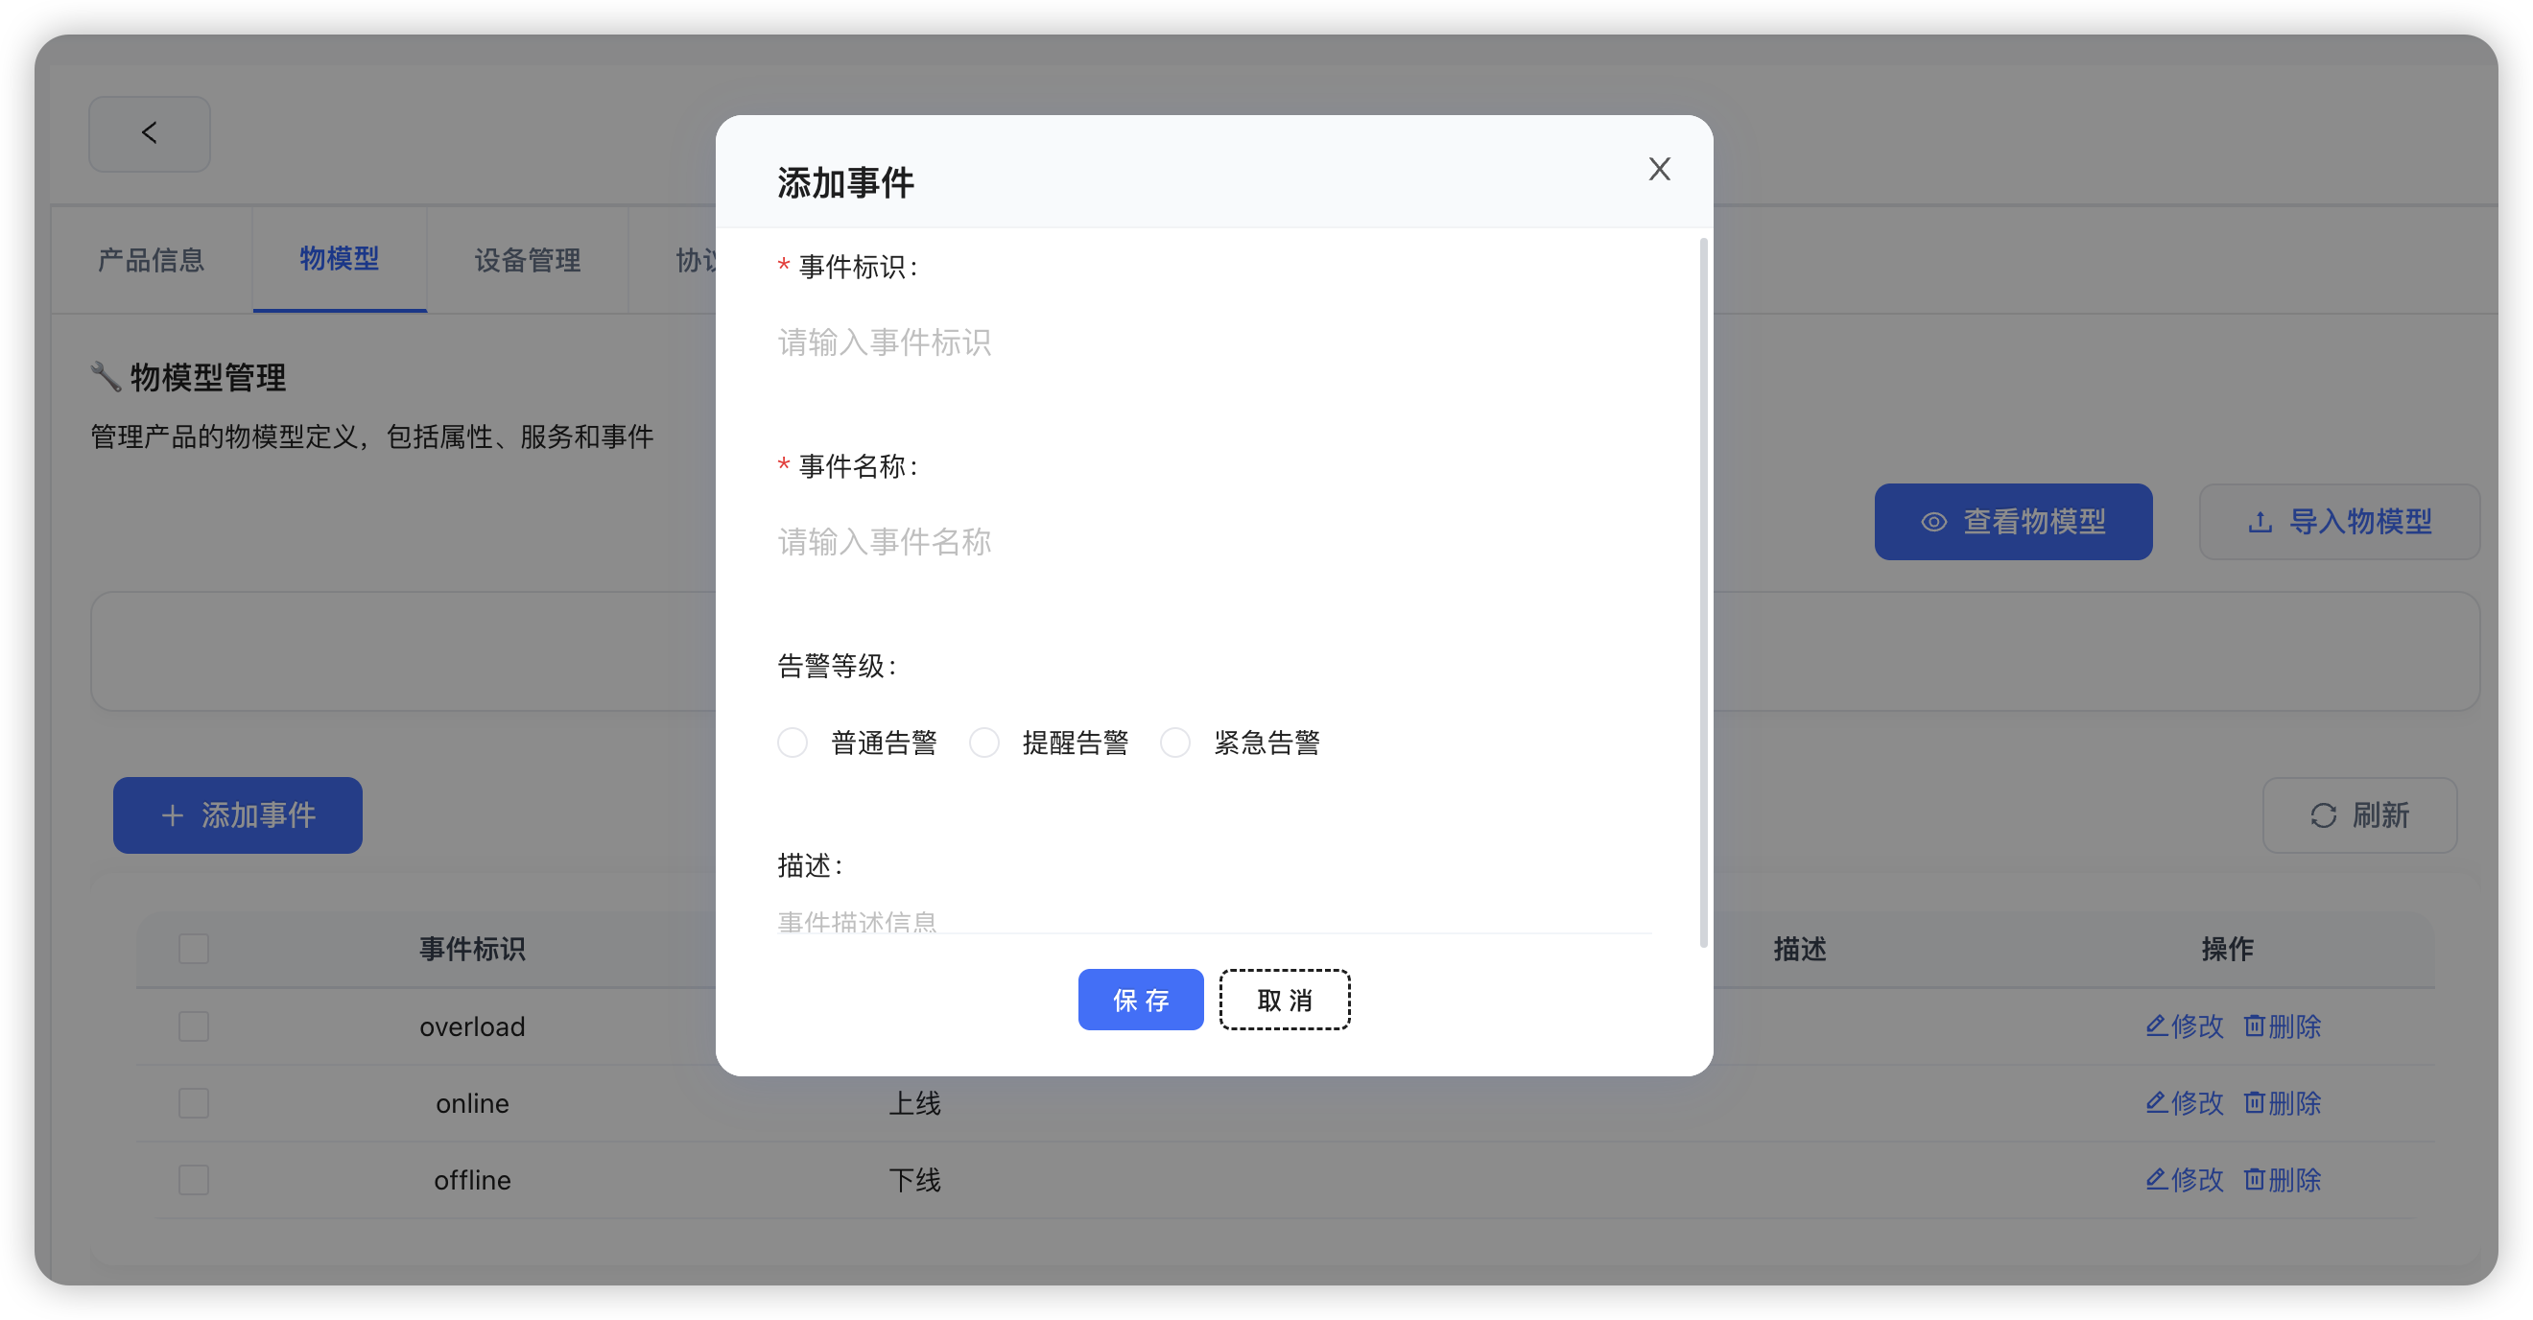Click the 保存 button to save event
2533x1320 pixels.
tap(1140, 1000)
